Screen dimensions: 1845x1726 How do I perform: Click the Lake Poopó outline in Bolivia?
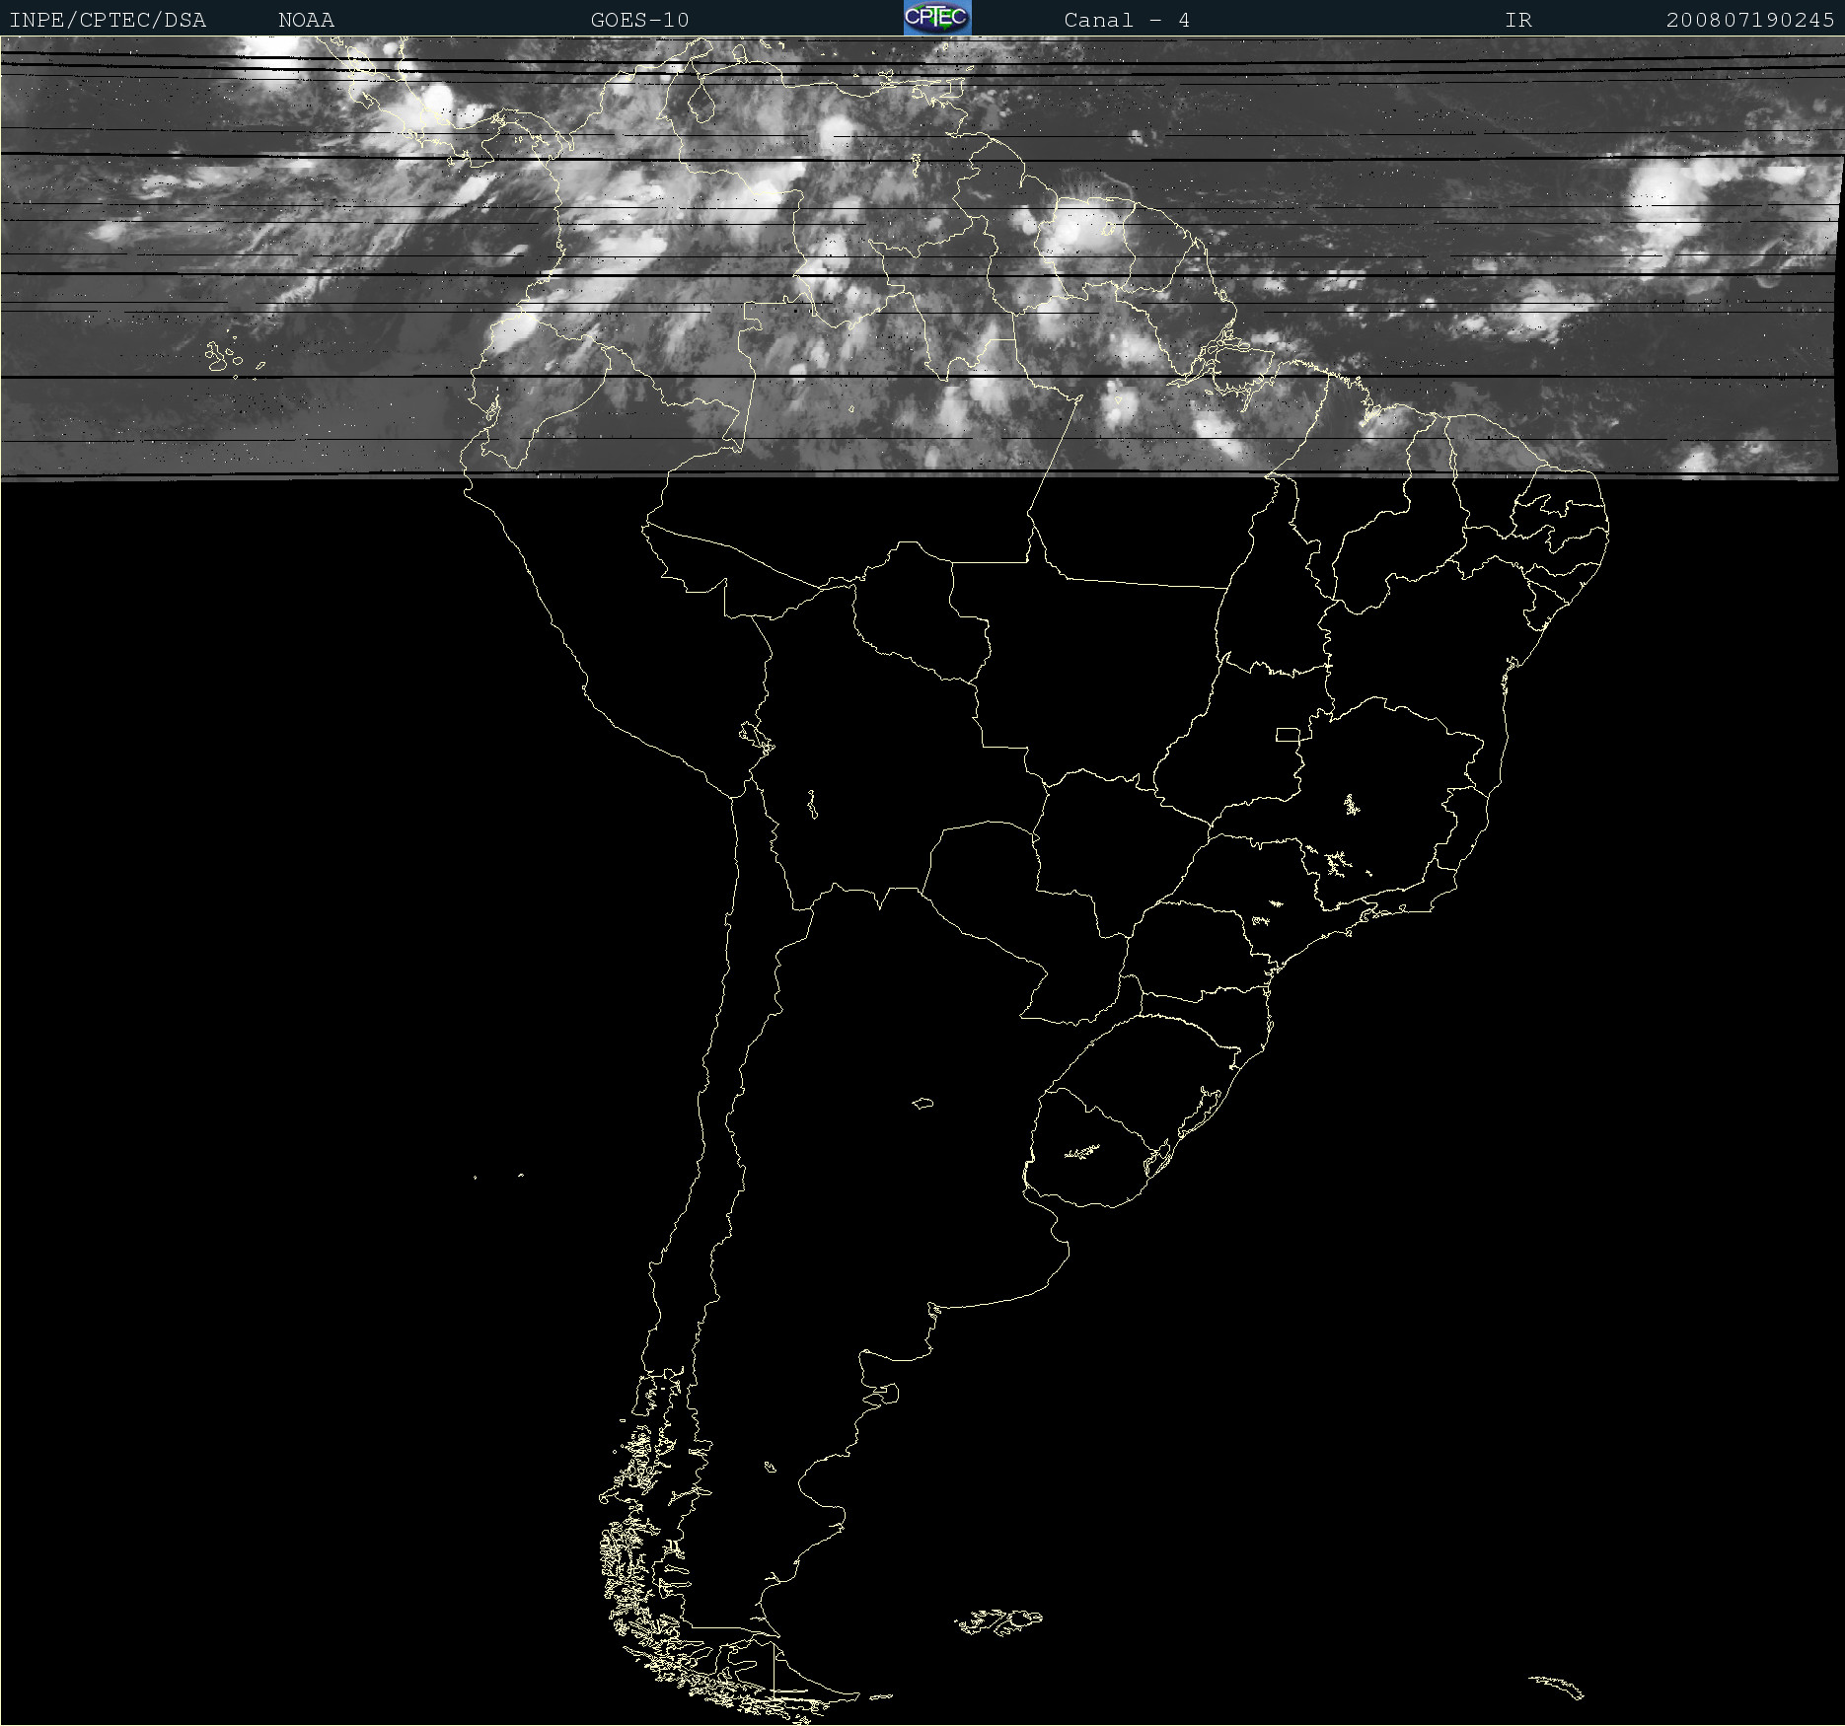[812, 805]
